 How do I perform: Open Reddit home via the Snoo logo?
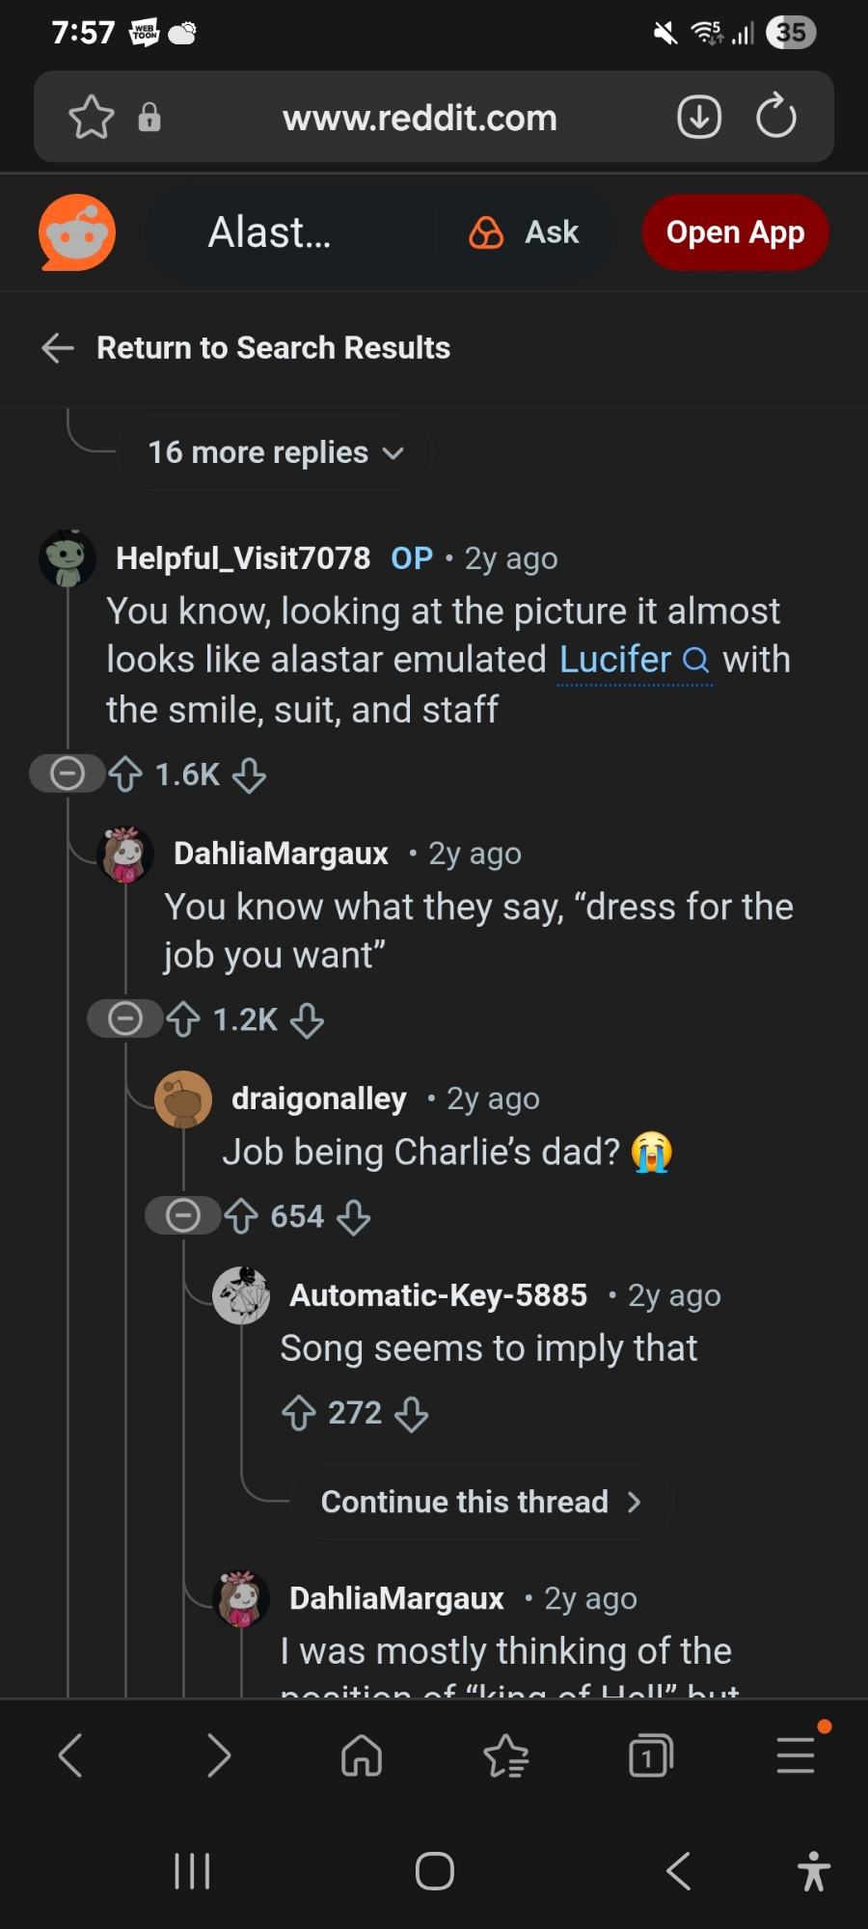(x=77, y=232)
